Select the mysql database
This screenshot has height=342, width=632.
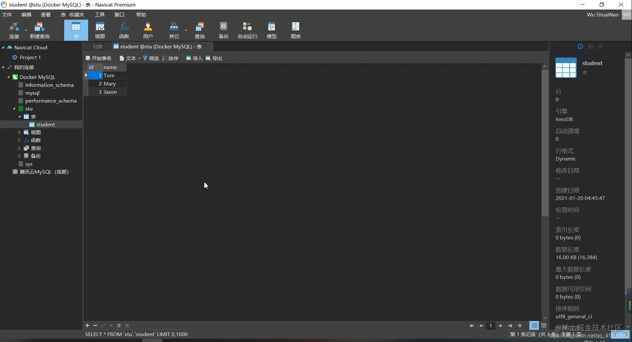[x=32, y=93]
